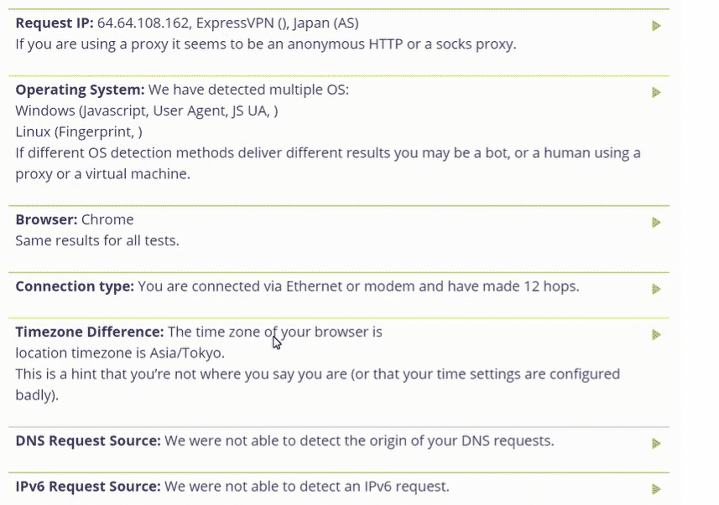Expand the Operating System section arrow
The height and width of the screenshot is (505, 719).
(x=656, y=92)
